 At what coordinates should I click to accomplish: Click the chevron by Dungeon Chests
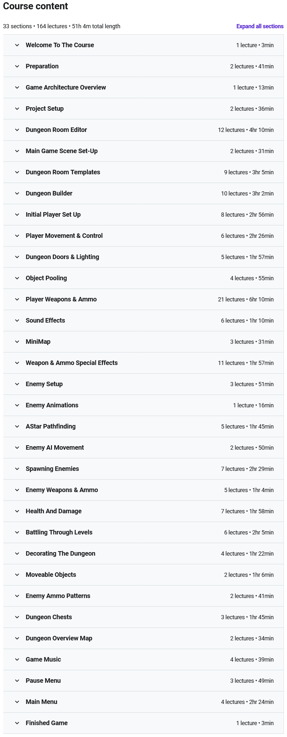tap(17, 617)
